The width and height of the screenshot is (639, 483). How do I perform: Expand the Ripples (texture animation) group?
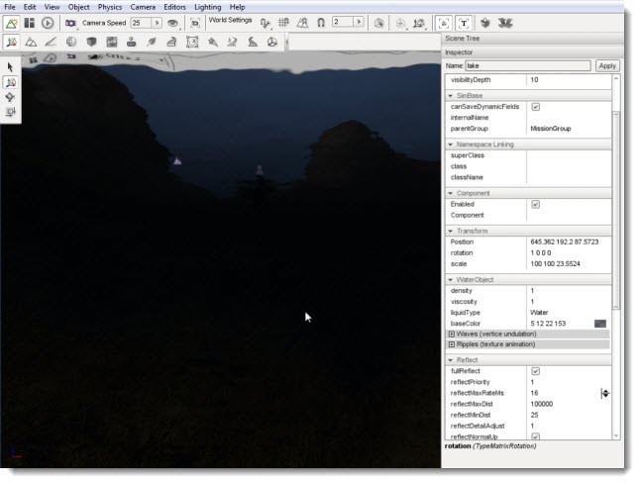[452, 344]
